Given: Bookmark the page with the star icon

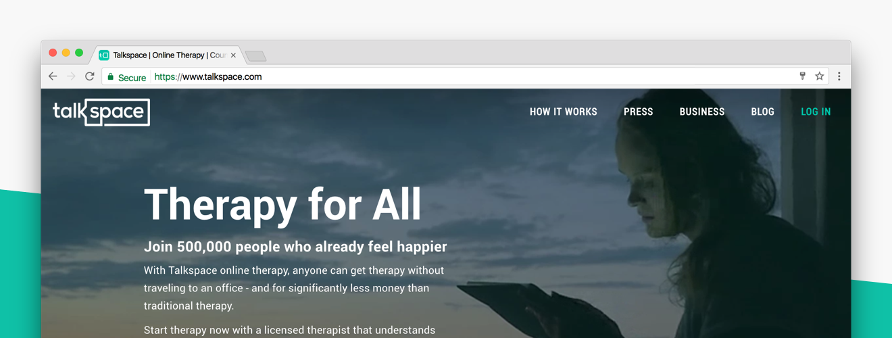Looking at the screenshot, I should (x=819, y=76).
